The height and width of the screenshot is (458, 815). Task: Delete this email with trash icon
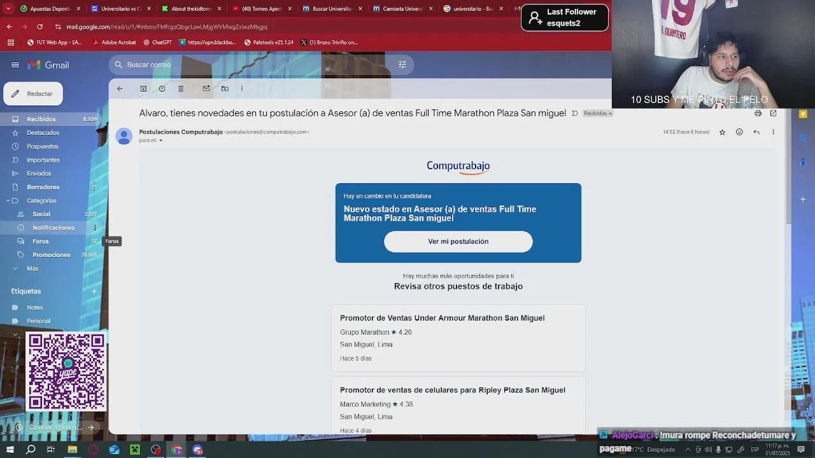pos(181,88)
